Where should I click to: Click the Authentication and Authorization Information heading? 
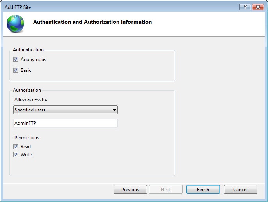pos(92,22)
